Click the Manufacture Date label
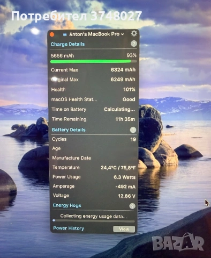211x258 pixels. pyautogui.click(x=72, y=158)
